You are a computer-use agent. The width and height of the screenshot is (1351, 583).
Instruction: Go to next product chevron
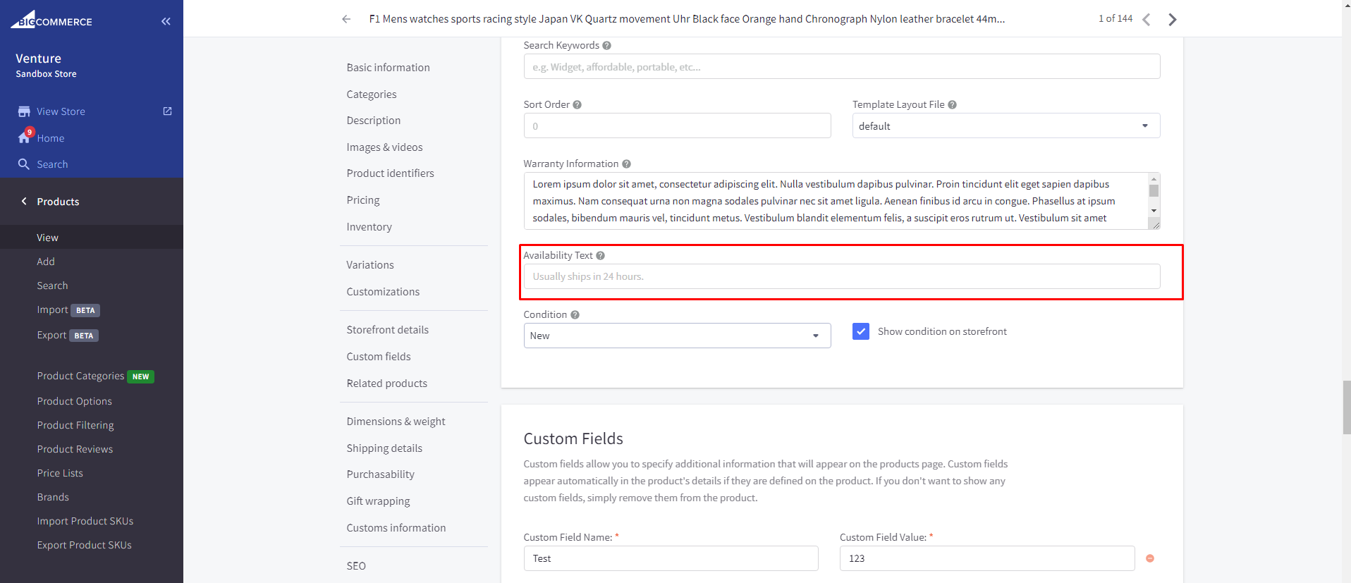click(x=1172, y=20)
